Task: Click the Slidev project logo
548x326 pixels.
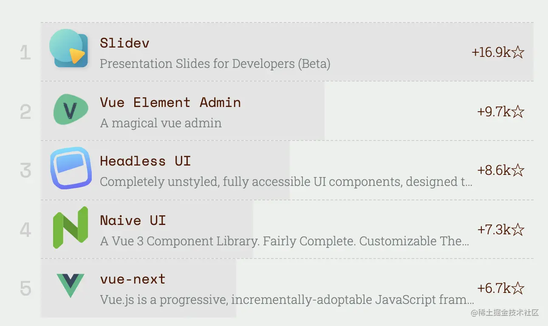Action: 69,48
